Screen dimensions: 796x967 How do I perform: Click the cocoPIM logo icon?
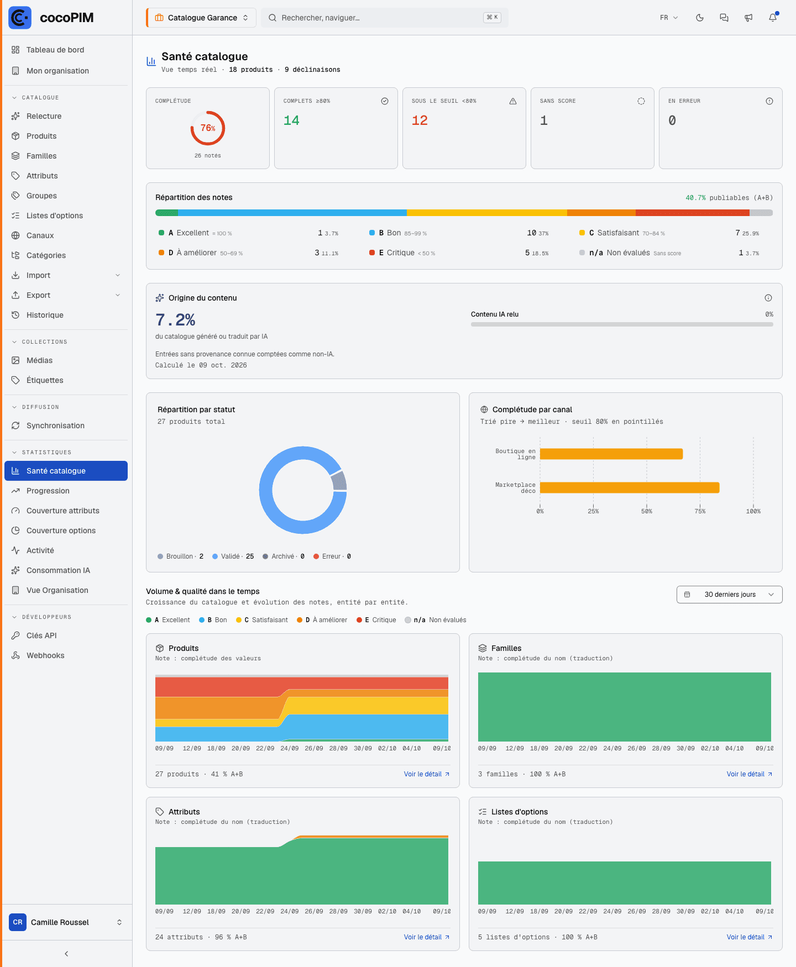(20, 18)
